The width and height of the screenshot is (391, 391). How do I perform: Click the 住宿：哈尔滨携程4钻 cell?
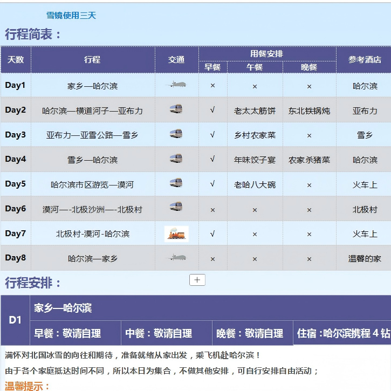[342, 333]
